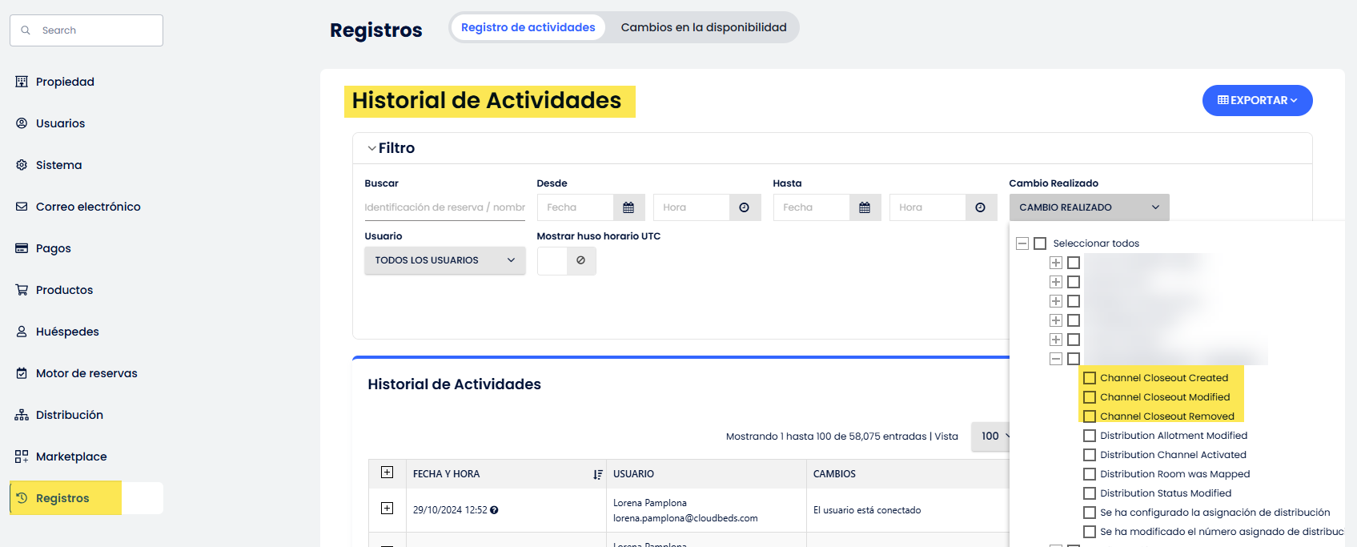Check the Channel Closeout Created checkbox
Viewport: 1357px width, 547px height.
[x=1090, y=378]
